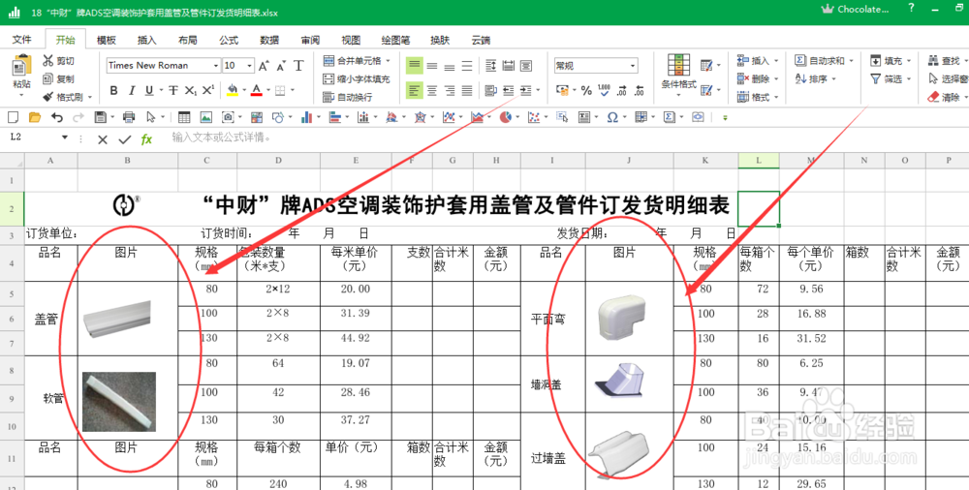Click Merge Cells (合并单元格)
The height and width of the screenshot is (490, 969).
coord(357,61)
